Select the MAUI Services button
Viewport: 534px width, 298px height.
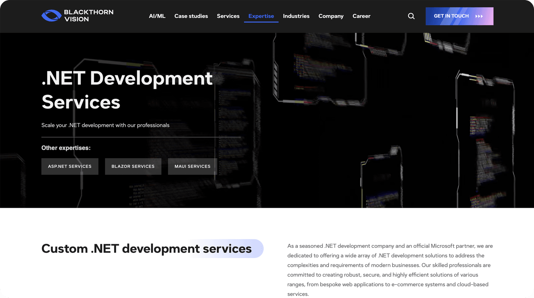tap(192, 166)
